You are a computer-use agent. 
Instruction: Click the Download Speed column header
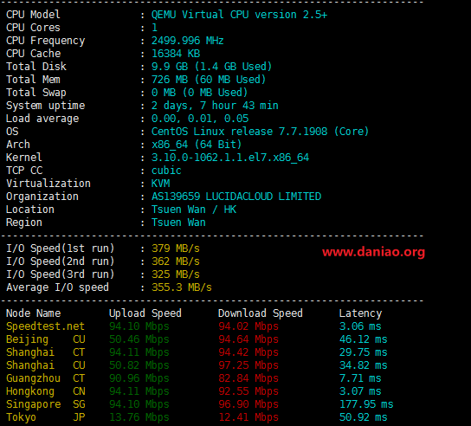[x=260, y=313]
